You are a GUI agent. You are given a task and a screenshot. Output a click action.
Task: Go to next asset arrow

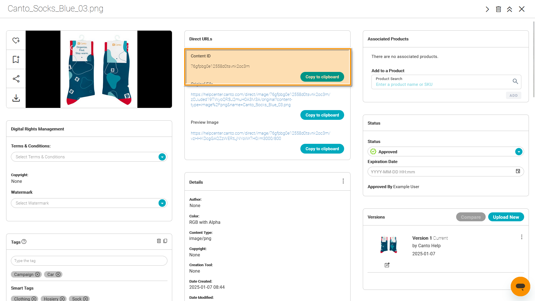[x=487, y=9]
